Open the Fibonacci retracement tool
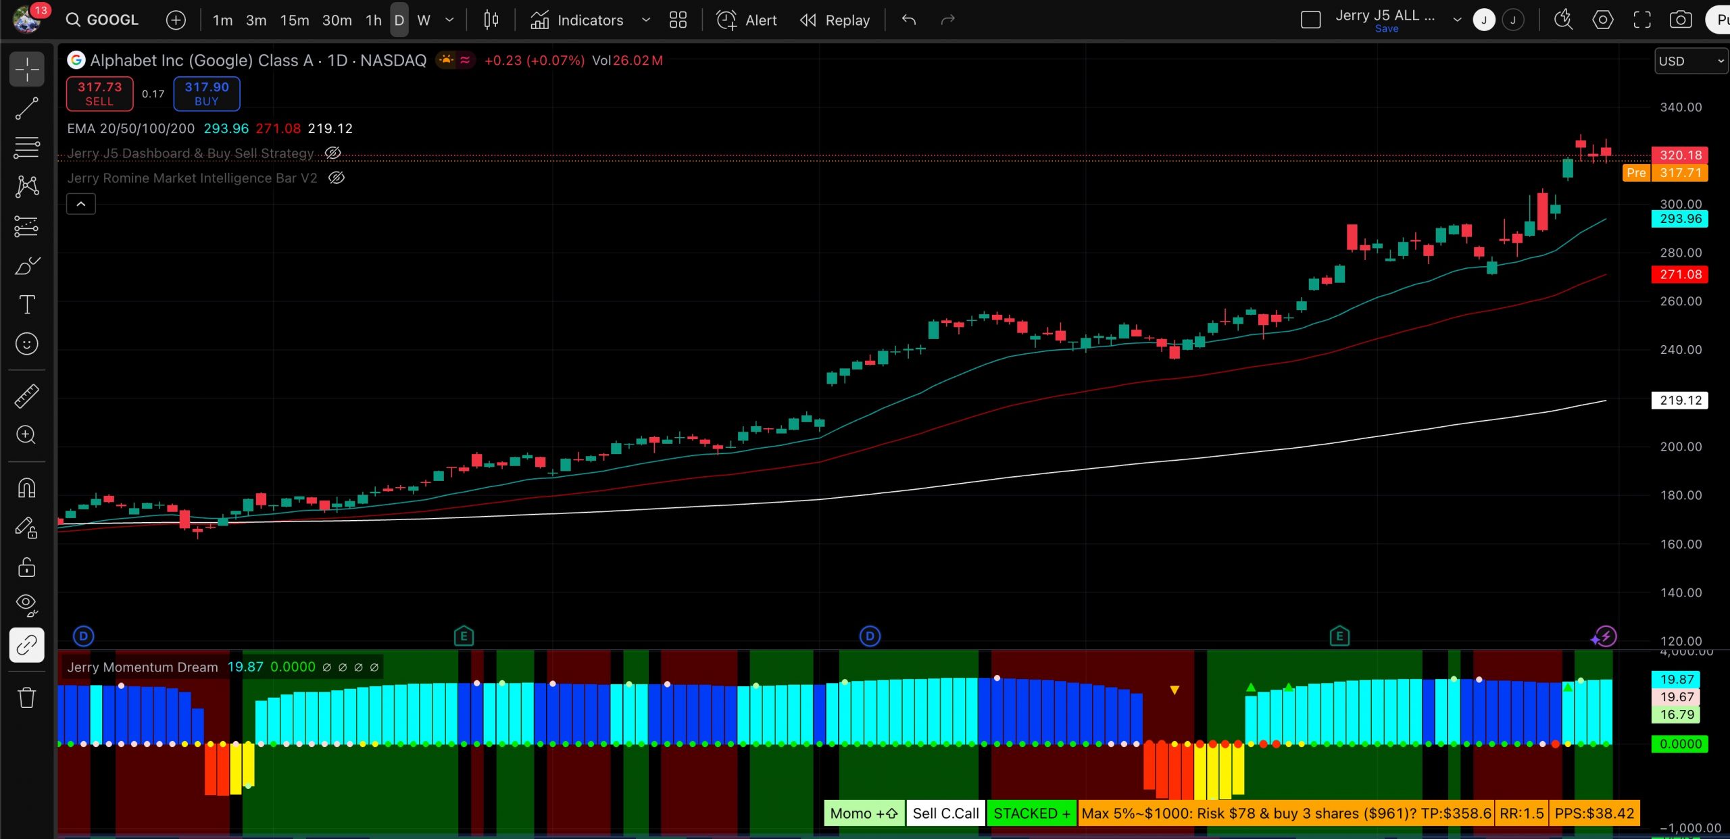 click(26, 147)
